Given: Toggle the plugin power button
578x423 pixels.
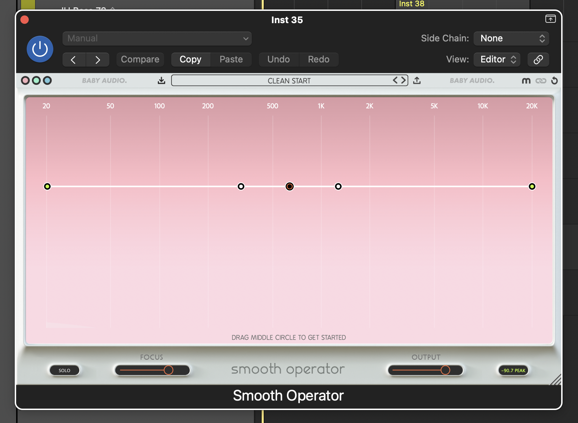Looking at the screenshot, I should coord(40,49).
